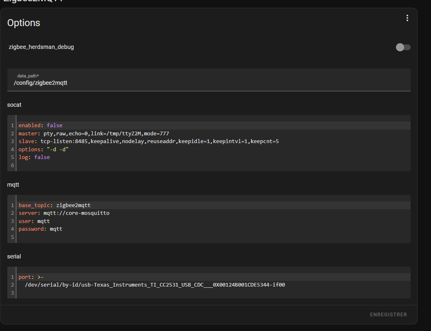The height and width of the screenshot is (331, 431).
Task: Open the three-dot menu in Options card
Action: pos(407,18)
